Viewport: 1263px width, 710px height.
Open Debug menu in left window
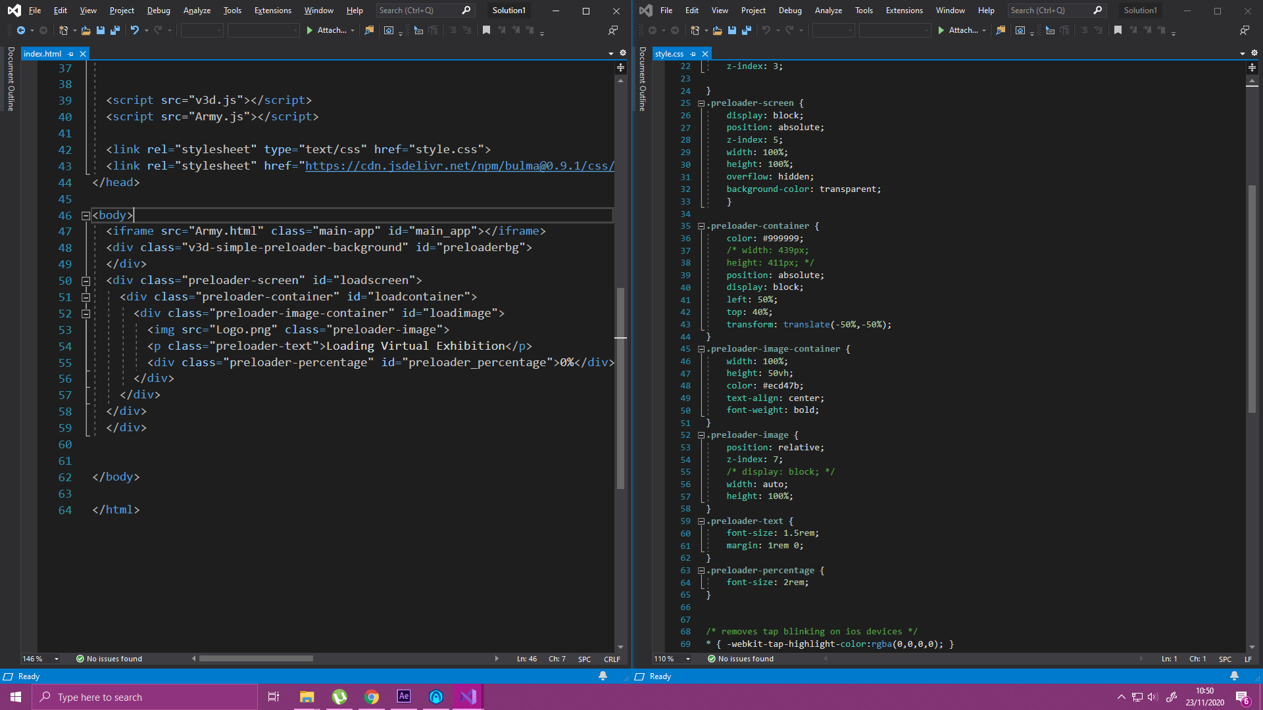pos(159,11)
